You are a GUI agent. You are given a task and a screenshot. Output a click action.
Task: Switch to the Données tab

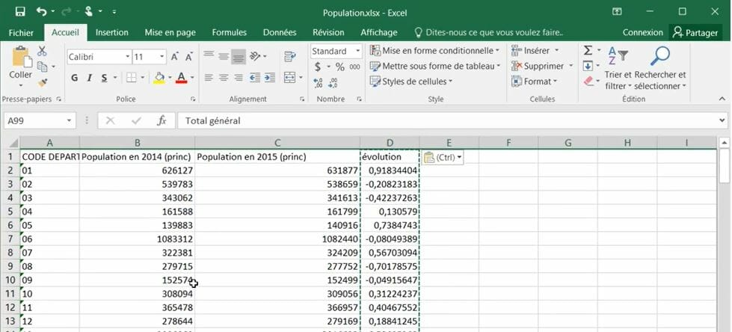pos(280,33)
